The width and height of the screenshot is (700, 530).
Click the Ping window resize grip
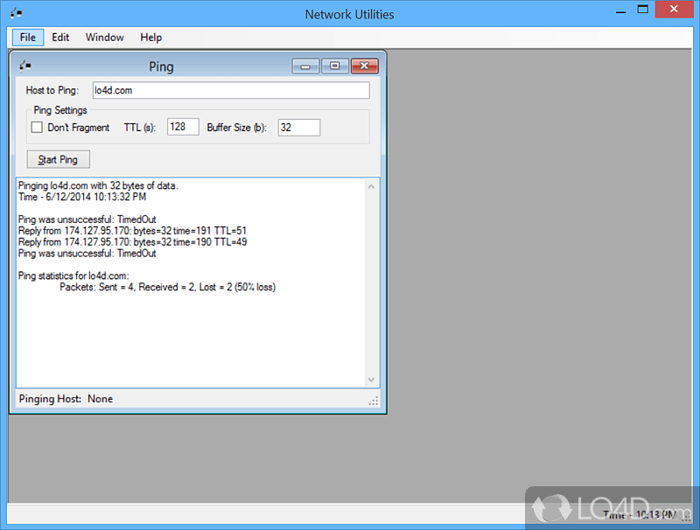[374, 401]
